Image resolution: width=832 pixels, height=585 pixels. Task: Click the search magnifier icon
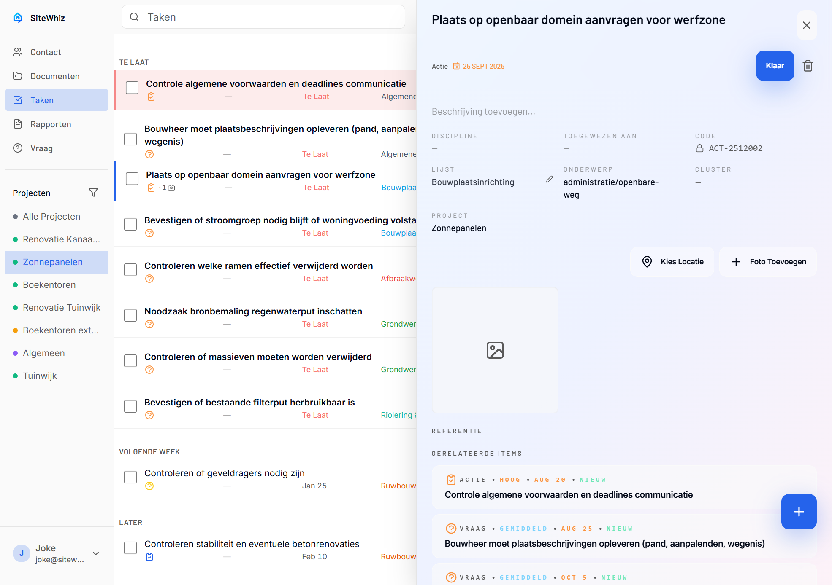(134, 17)
